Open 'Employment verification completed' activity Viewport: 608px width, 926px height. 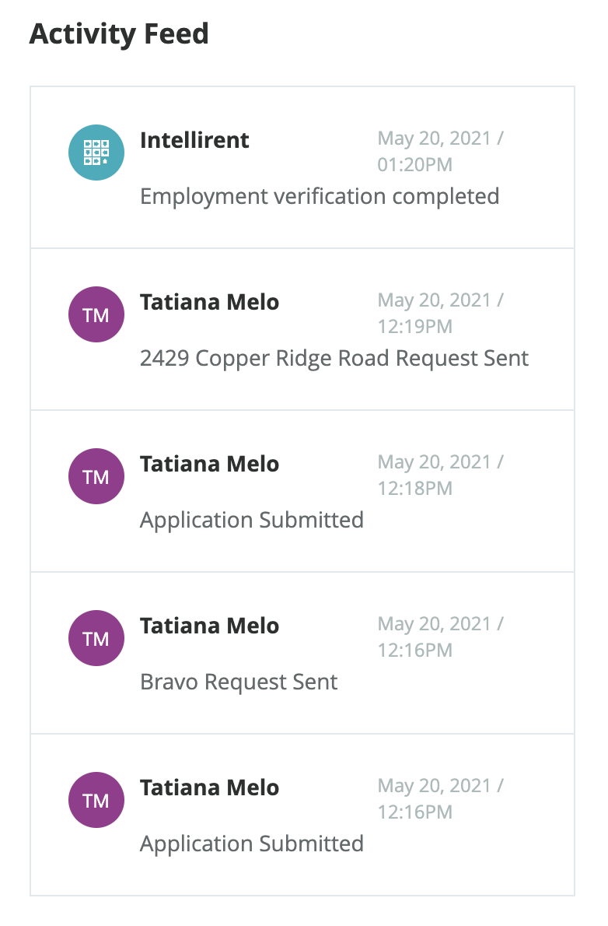[x=320, y=196]
